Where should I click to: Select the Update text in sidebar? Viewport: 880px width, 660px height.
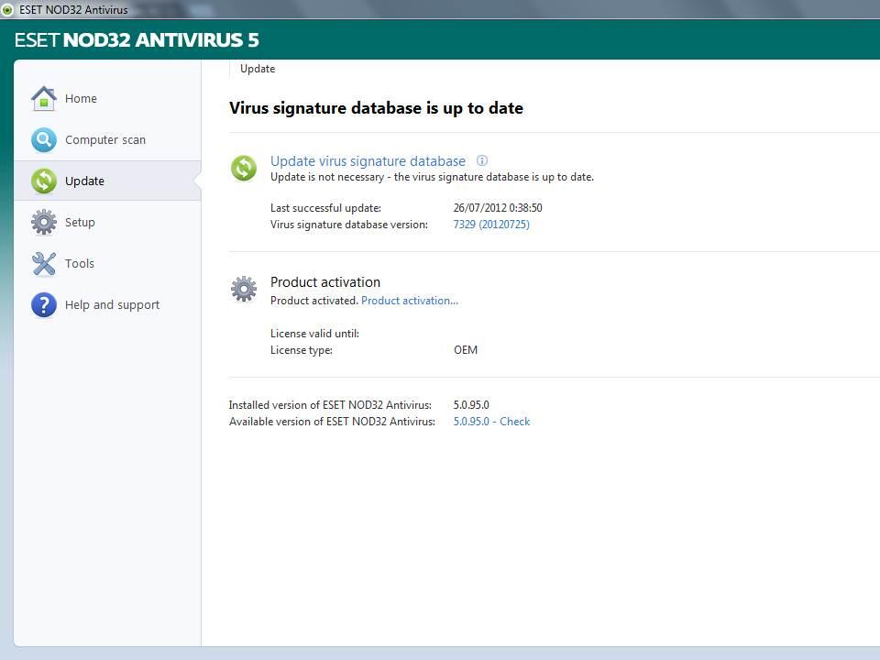[x=84, y=181]
